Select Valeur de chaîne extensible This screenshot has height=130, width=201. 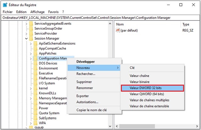(x=152, y=106)
